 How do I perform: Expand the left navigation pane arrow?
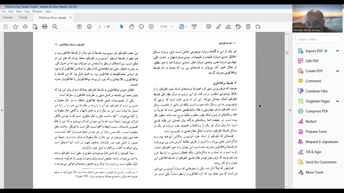click(x=2, y=110)
